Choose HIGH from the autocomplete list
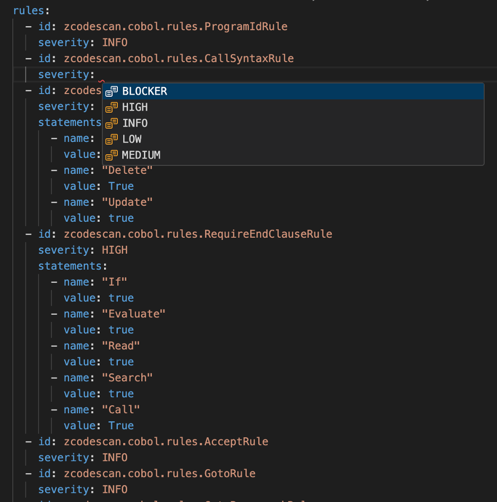 pyautogui.click(x=135, y=107)
